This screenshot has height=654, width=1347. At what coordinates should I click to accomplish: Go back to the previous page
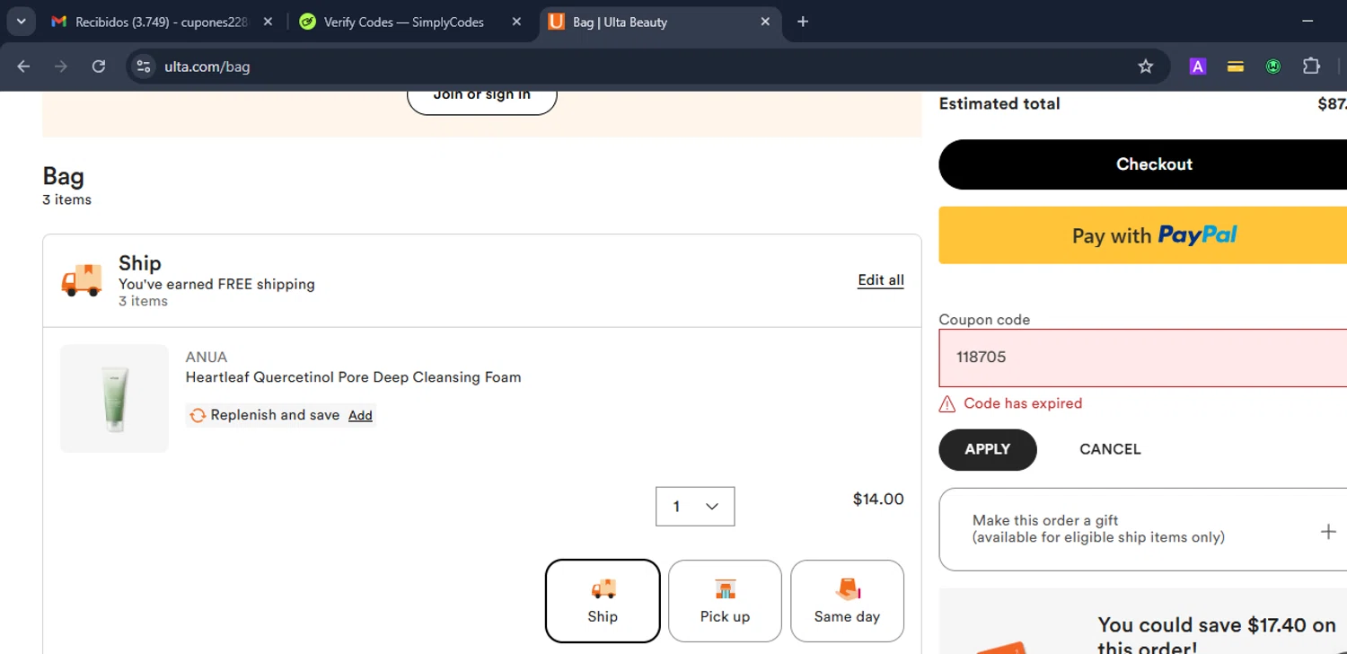tap(23, 66)
